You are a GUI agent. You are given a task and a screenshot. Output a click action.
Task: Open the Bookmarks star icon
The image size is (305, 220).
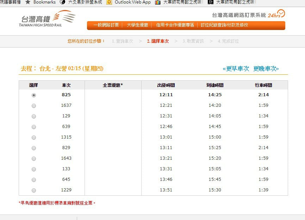pyautogui.click(x=28, y=2)
